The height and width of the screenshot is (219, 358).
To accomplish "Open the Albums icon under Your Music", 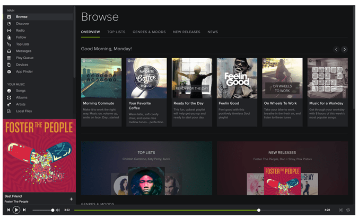I will 9,97.
